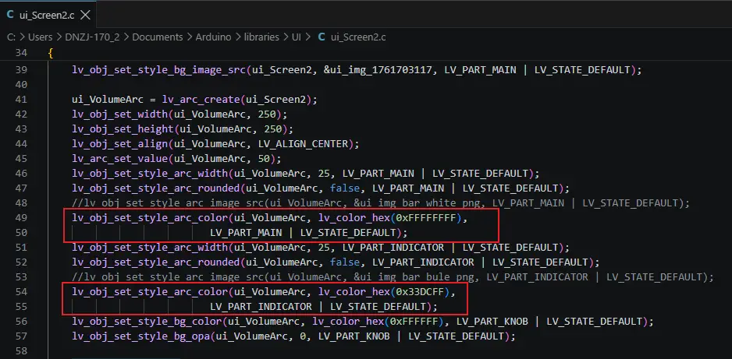Open the libraries breadcrumb folder
The height and width of the screenshot is (359, 732).
(261, 37)
